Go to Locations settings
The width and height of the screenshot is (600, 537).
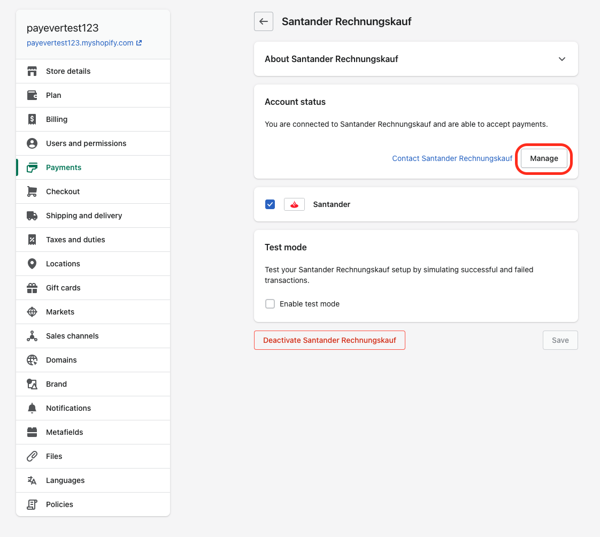tap(93, 264)
